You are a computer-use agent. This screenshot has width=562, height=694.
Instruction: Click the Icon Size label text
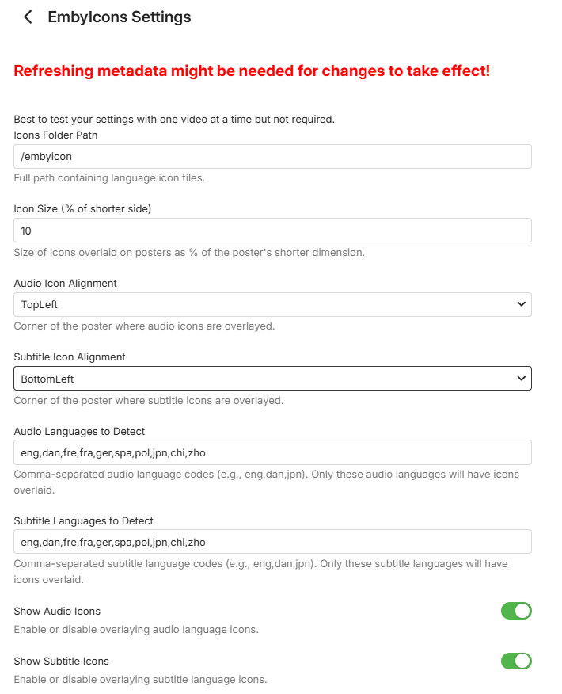[x=82, y=209]
